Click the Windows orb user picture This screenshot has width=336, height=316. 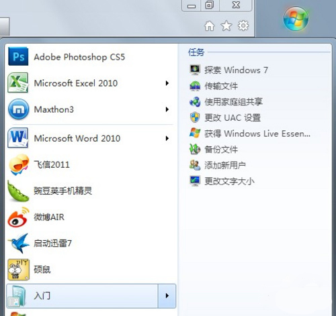tap(296, 19)
